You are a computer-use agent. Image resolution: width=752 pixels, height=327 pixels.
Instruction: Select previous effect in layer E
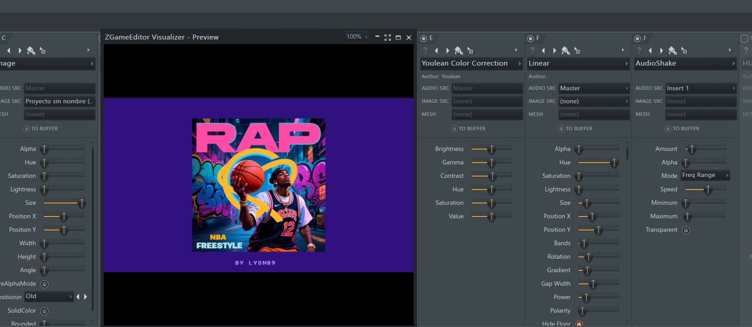coord(436,50)
